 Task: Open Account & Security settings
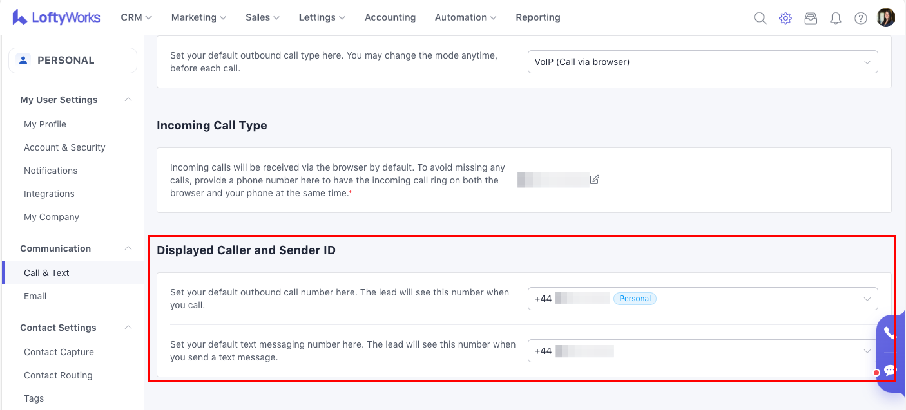pyautogui.click(x=65, y=147)
